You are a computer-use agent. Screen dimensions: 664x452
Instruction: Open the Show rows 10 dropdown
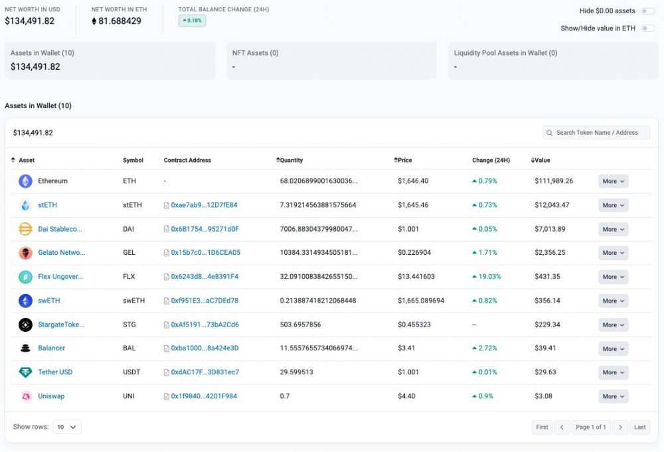point(67,427)
